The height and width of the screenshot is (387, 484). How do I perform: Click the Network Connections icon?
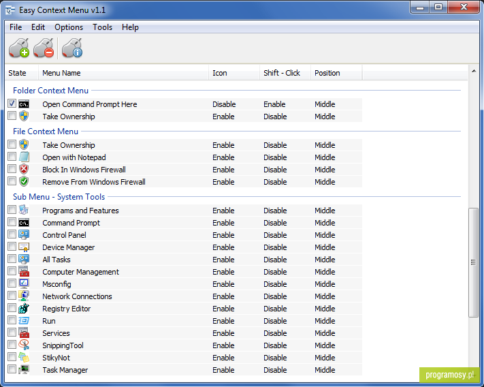click(24, 296)
